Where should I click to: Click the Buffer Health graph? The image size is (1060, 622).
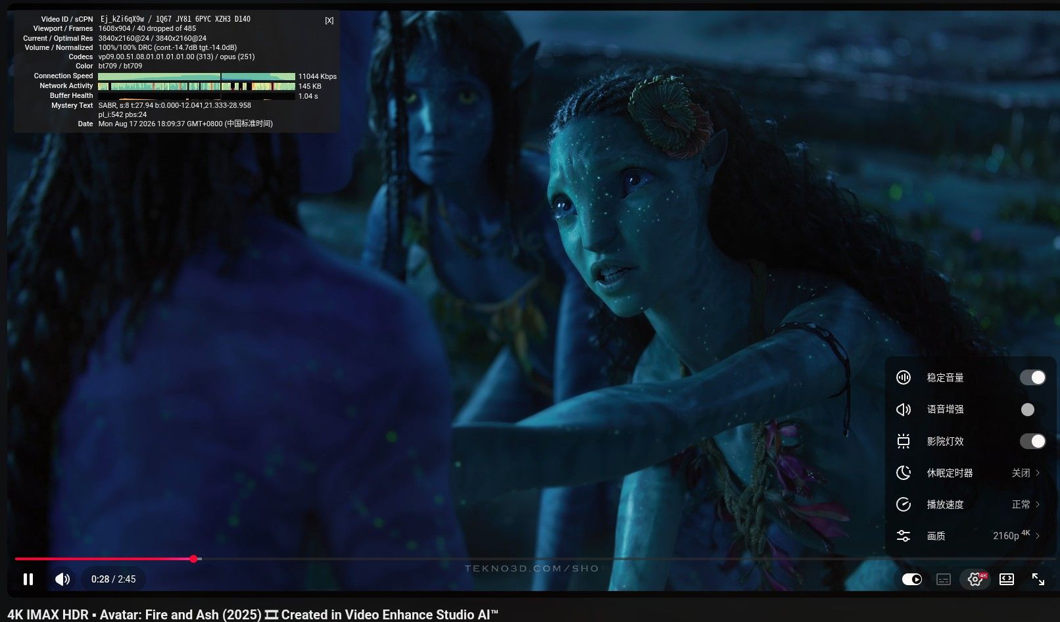point(197,96)
